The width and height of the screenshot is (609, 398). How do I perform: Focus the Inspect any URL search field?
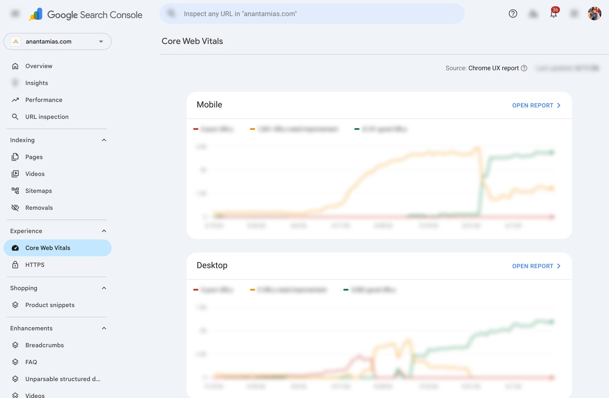(x=312, y=14)
